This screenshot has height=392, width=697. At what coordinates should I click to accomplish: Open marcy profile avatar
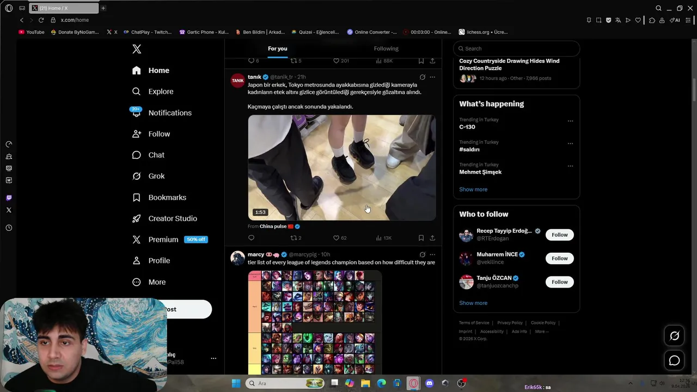tap(238, 258)
